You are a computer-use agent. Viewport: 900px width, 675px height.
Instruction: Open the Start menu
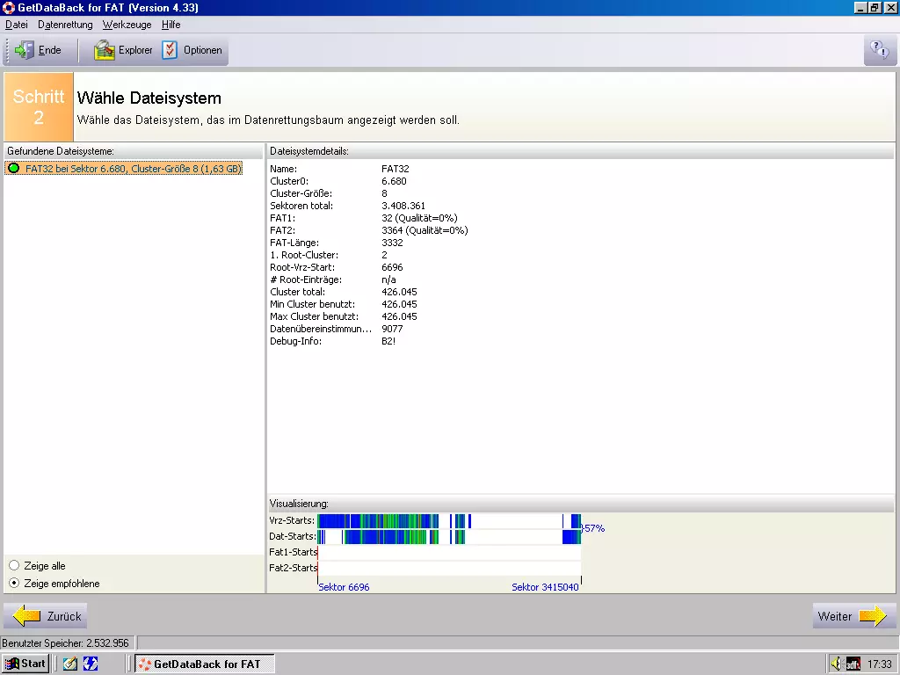[x=25, y=664]
